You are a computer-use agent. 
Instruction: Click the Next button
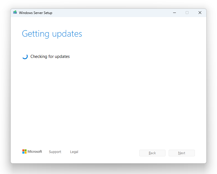182,153
